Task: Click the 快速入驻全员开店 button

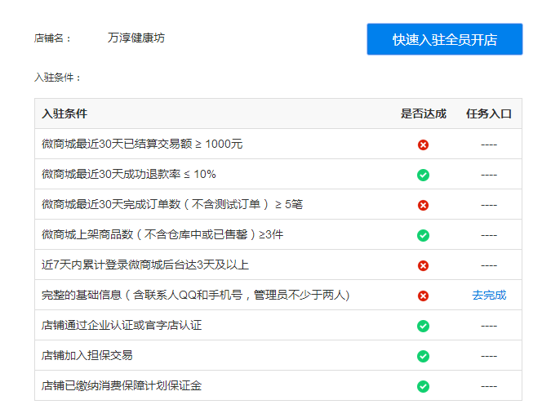Action: (x=445, y=39)
